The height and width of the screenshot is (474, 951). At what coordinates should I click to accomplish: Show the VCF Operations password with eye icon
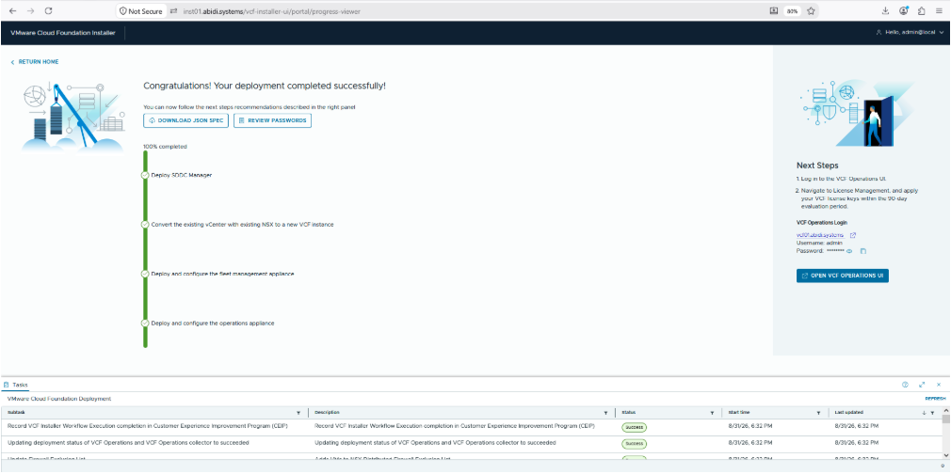tap(849, 251)
